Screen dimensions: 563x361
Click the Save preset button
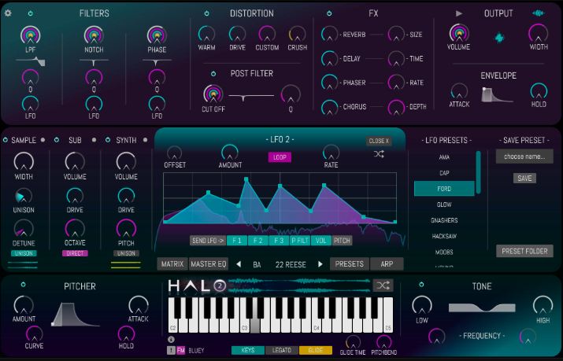(524, 179)
